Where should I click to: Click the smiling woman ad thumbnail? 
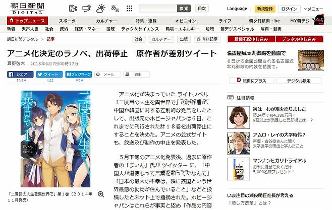239,117
